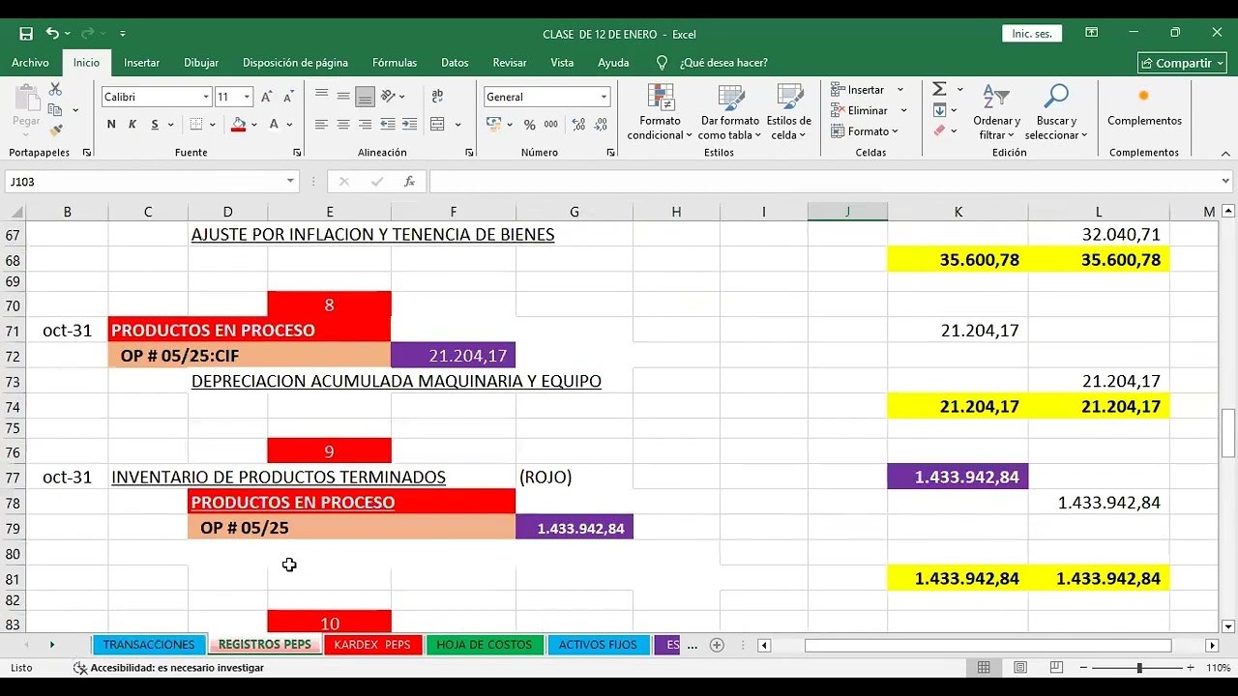The image size is (1238, 696).
Task: Decrease decimal places
Action: tap(603, 124)
